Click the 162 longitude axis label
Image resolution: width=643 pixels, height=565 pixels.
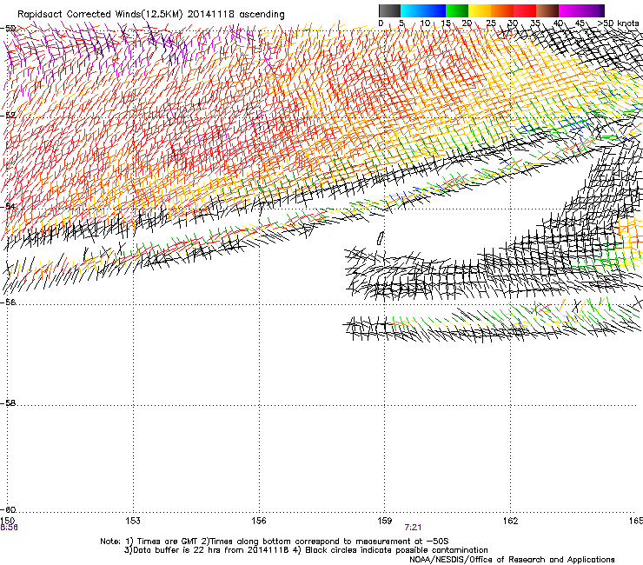tap(511, 521)
